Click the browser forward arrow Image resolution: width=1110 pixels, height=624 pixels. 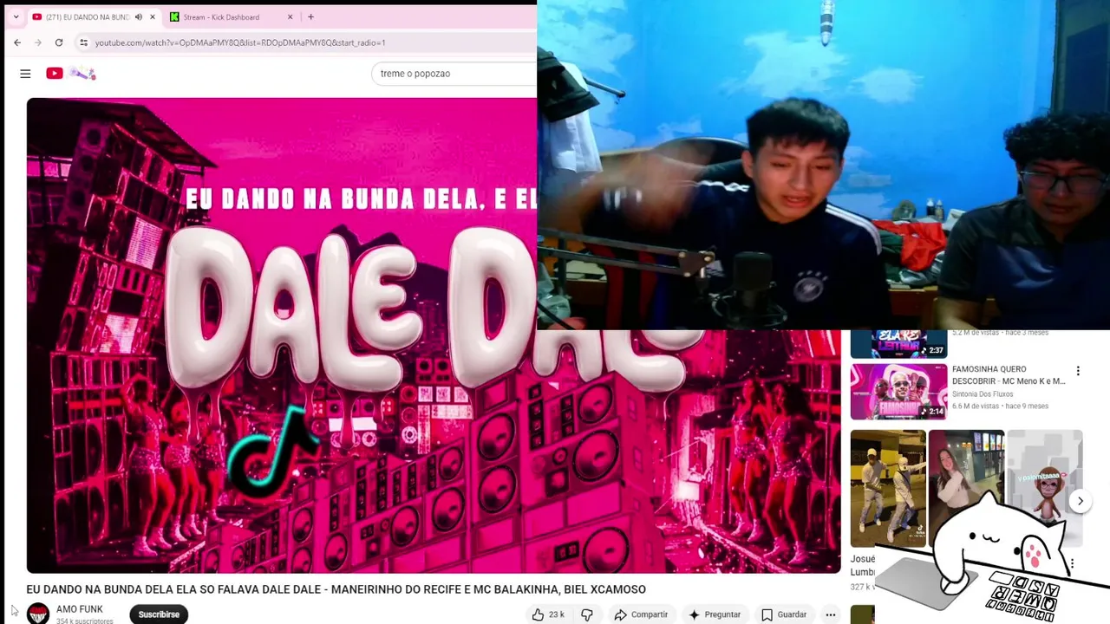pyautogui.click(x=38, y=42)
